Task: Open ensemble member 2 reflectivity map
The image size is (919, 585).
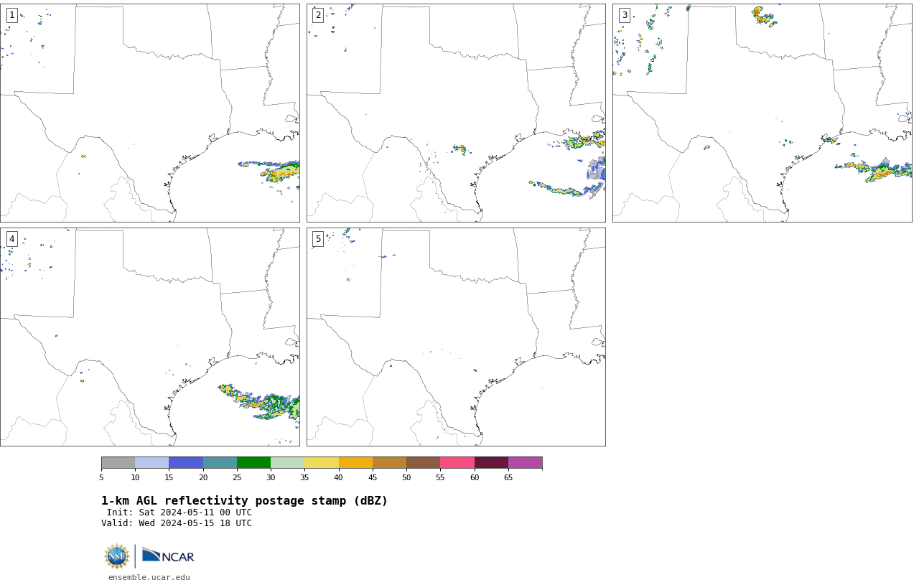Action: pyautogui.click(x=456, y=113)
